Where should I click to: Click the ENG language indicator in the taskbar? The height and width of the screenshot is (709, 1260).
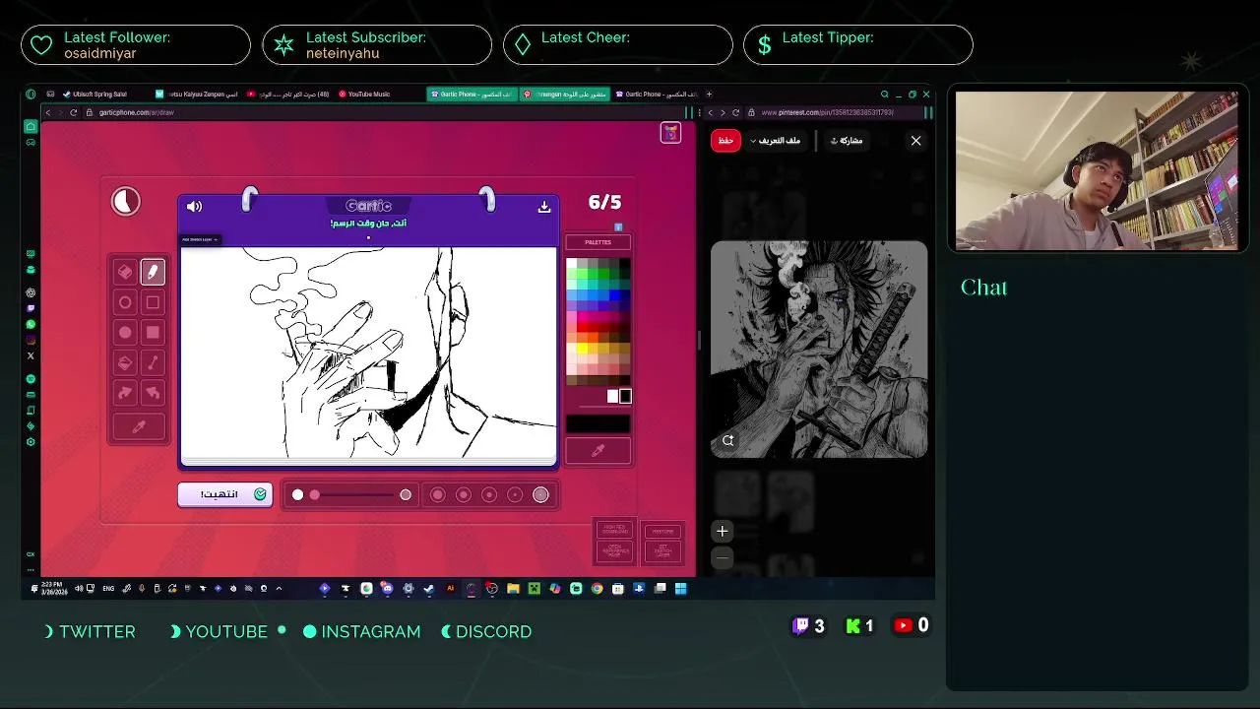[x=108, y=589]
